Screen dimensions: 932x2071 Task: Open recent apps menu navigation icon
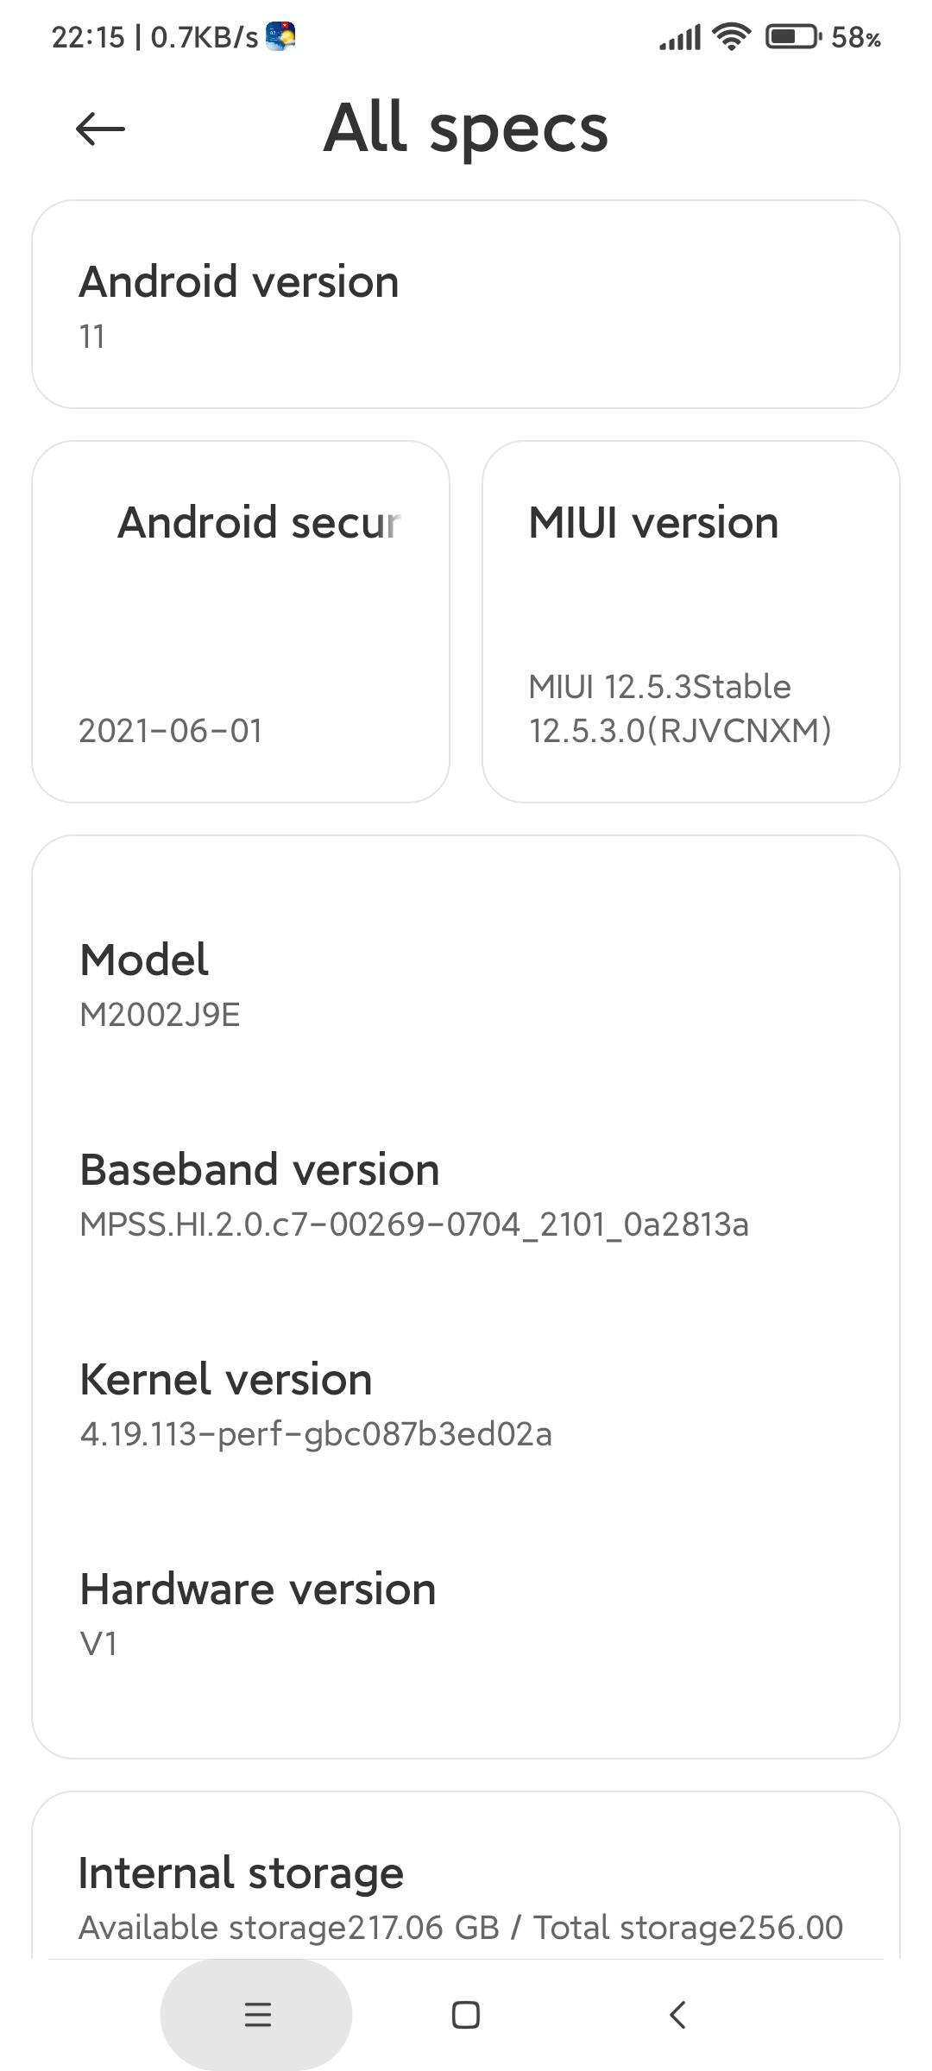tap(257, 2014)
